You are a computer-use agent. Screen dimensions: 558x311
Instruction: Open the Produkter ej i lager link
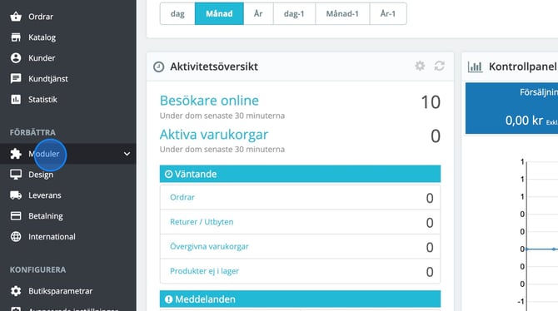click(204, 271)
